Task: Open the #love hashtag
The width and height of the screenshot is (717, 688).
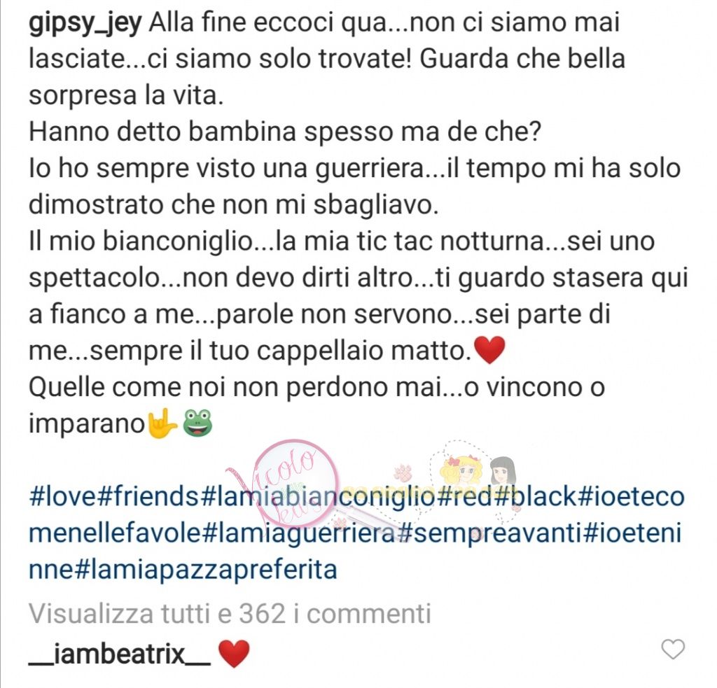Action: pos(62,496)
